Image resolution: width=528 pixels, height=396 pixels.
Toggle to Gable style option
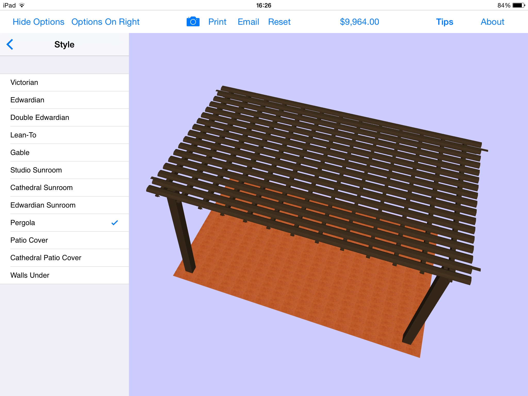[x=64, y=152]
